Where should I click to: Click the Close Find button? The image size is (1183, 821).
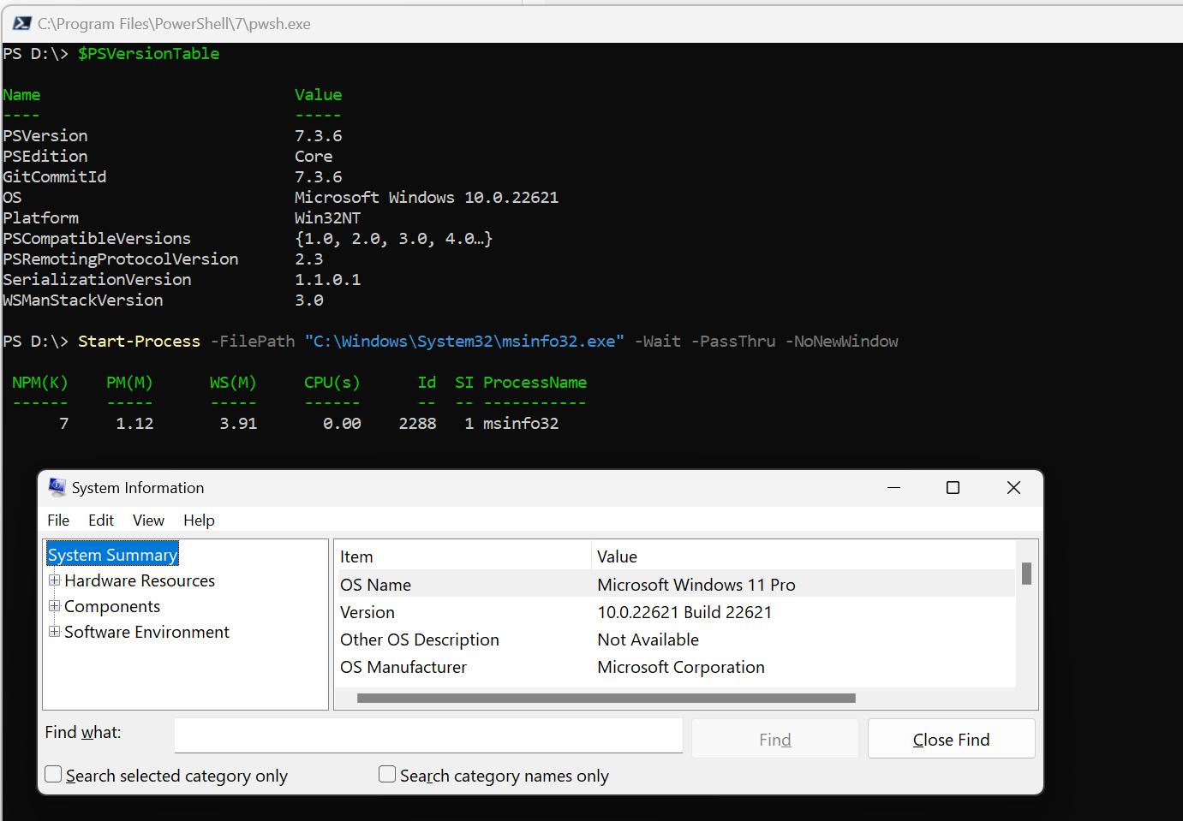point(951,738)
